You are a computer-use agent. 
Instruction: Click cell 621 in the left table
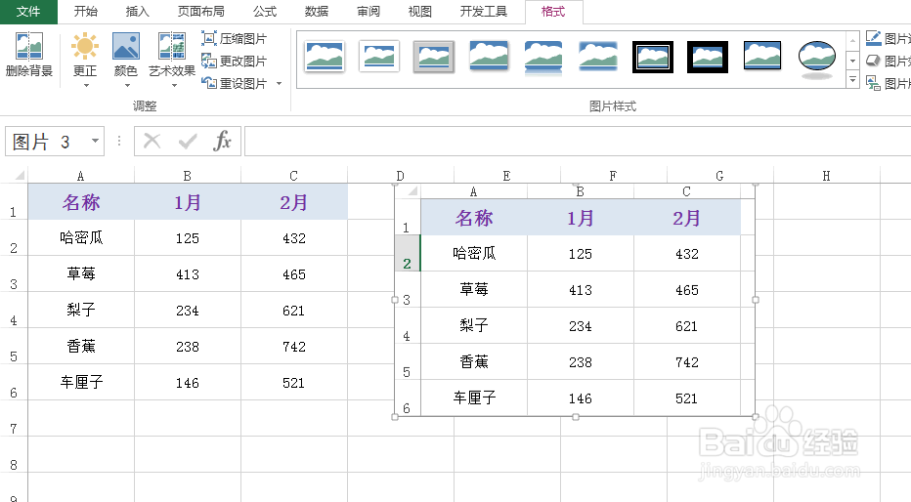[x=294, y=311]
